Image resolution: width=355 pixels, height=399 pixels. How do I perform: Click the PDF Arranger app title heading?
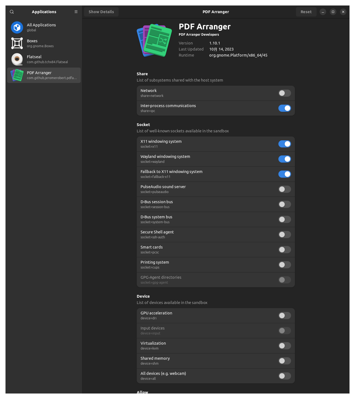(x=205, y=27)
